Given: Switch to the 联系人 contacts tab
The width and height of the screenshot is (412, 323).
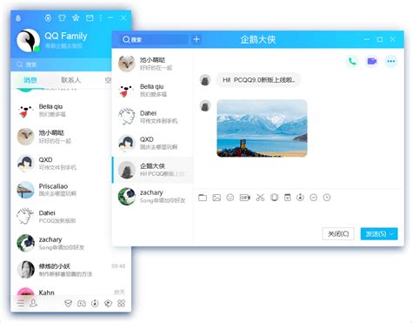Looking at the screenshot, I should click(70, 80).
